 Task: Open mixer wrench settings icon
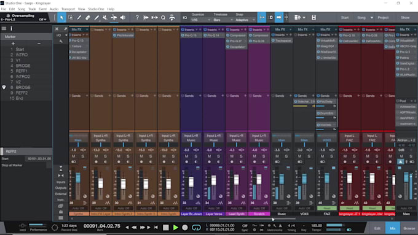point(61,41)
